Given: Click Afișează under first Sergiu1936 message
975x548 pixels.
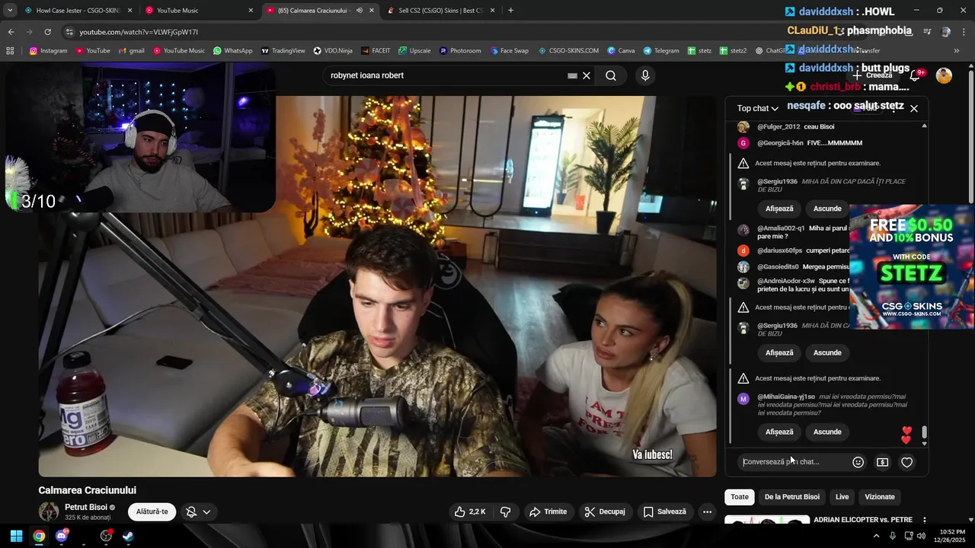Looking at the screenshot, I should coord(779,209).
